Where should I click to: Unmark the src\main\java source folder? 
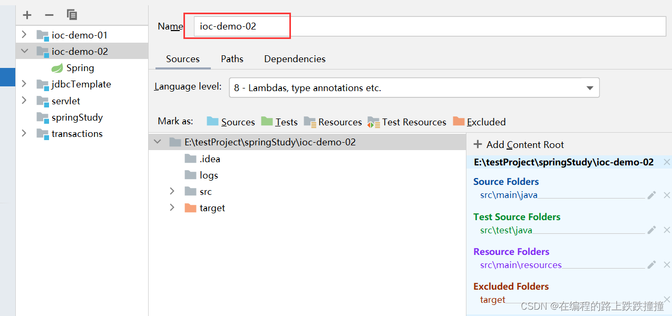pos(667,195)
